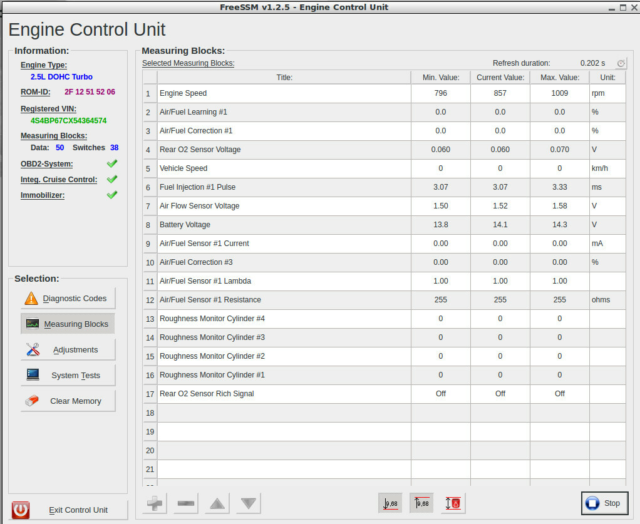Click the Min. Value column header
640x524 pixels.
coord(441,78)
